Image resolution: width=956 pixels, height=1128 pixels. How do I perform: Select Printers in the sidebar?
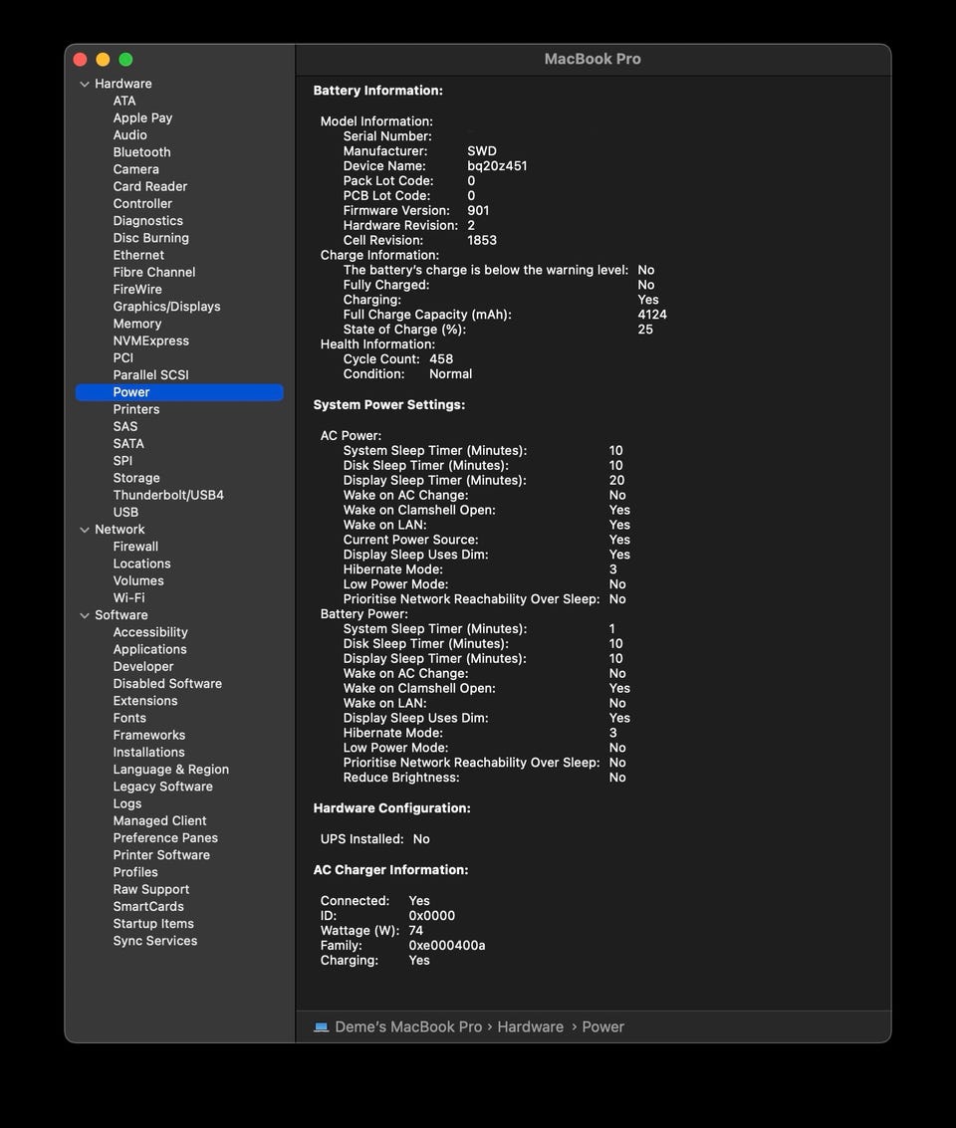coord(136,409)
